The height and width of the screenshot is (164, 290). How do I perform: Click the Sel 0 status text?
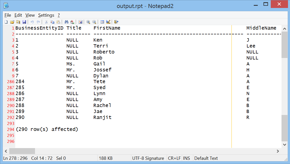click(61, 158)
